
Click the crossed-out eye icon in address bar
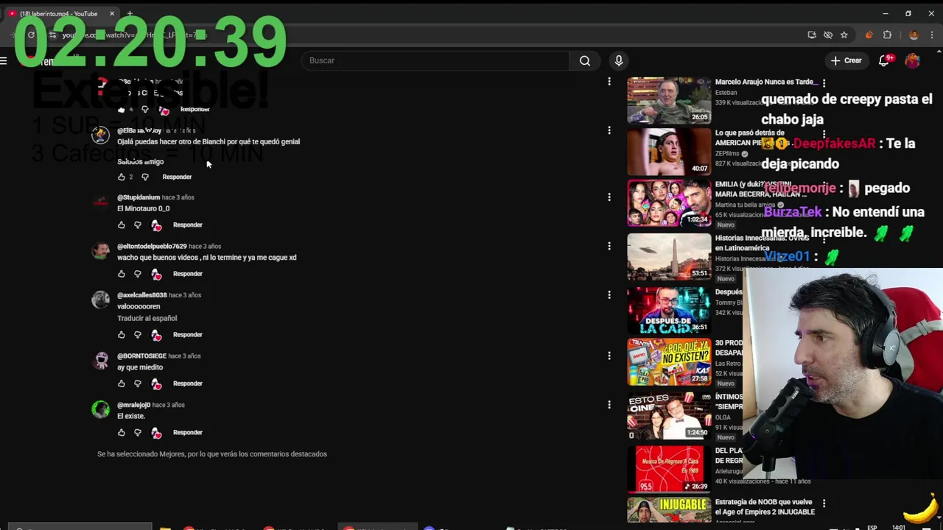(828, 35)
